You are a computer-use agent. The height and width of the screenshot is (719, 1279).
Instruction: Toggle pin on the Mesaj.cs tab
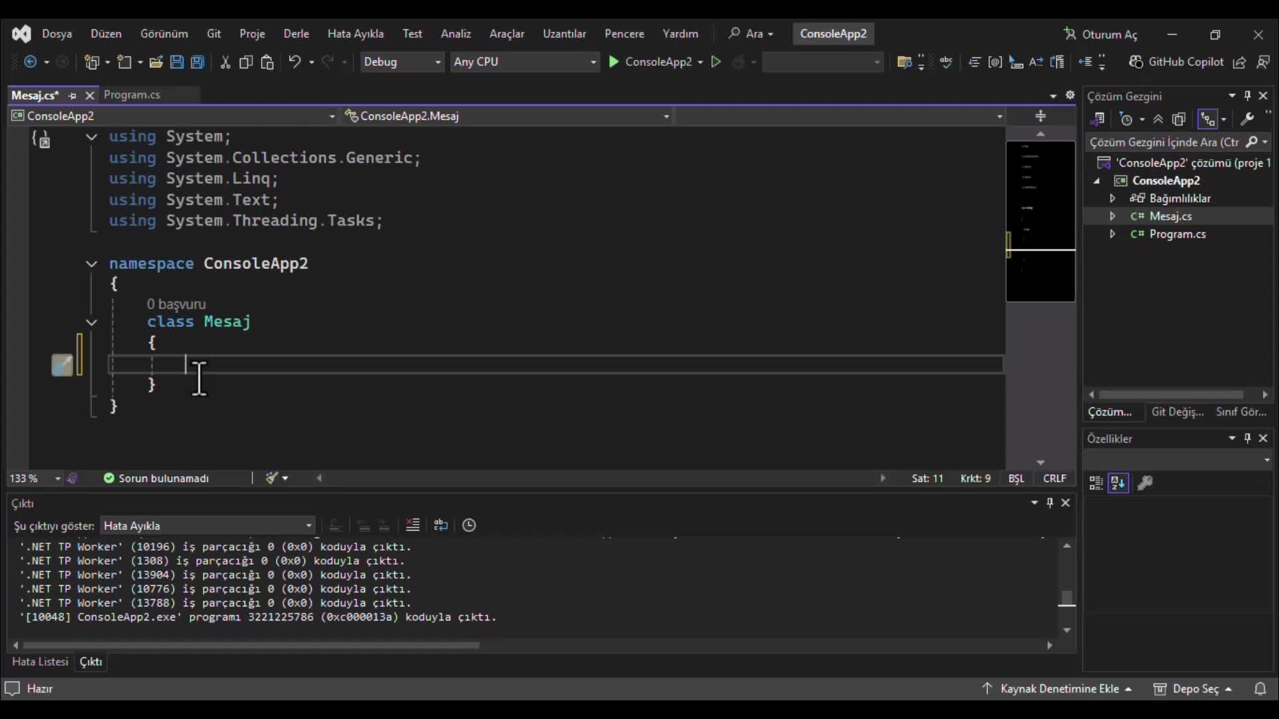point(73,96)
